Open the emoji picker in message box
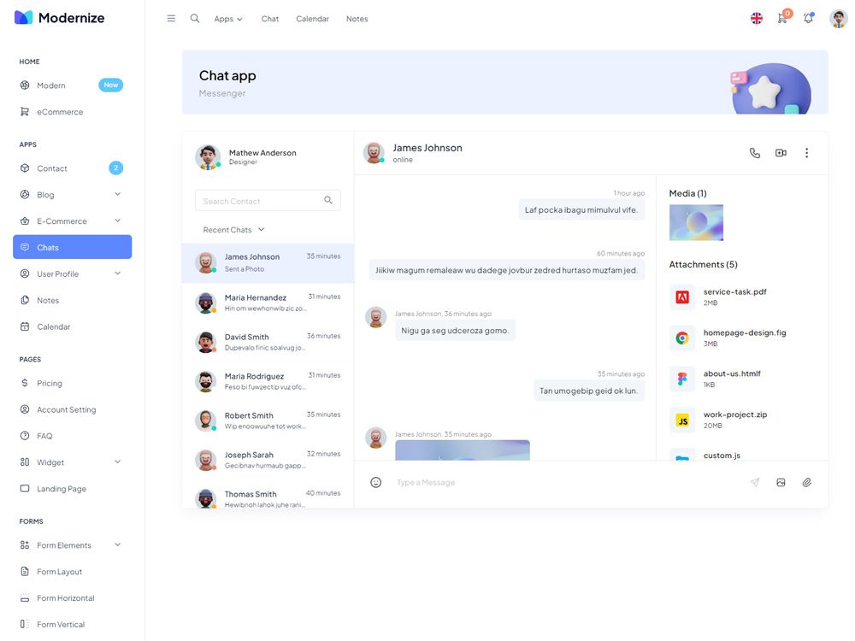Image resolution: width=855 pixels, height=641 pixels. [x=375, y=482]
